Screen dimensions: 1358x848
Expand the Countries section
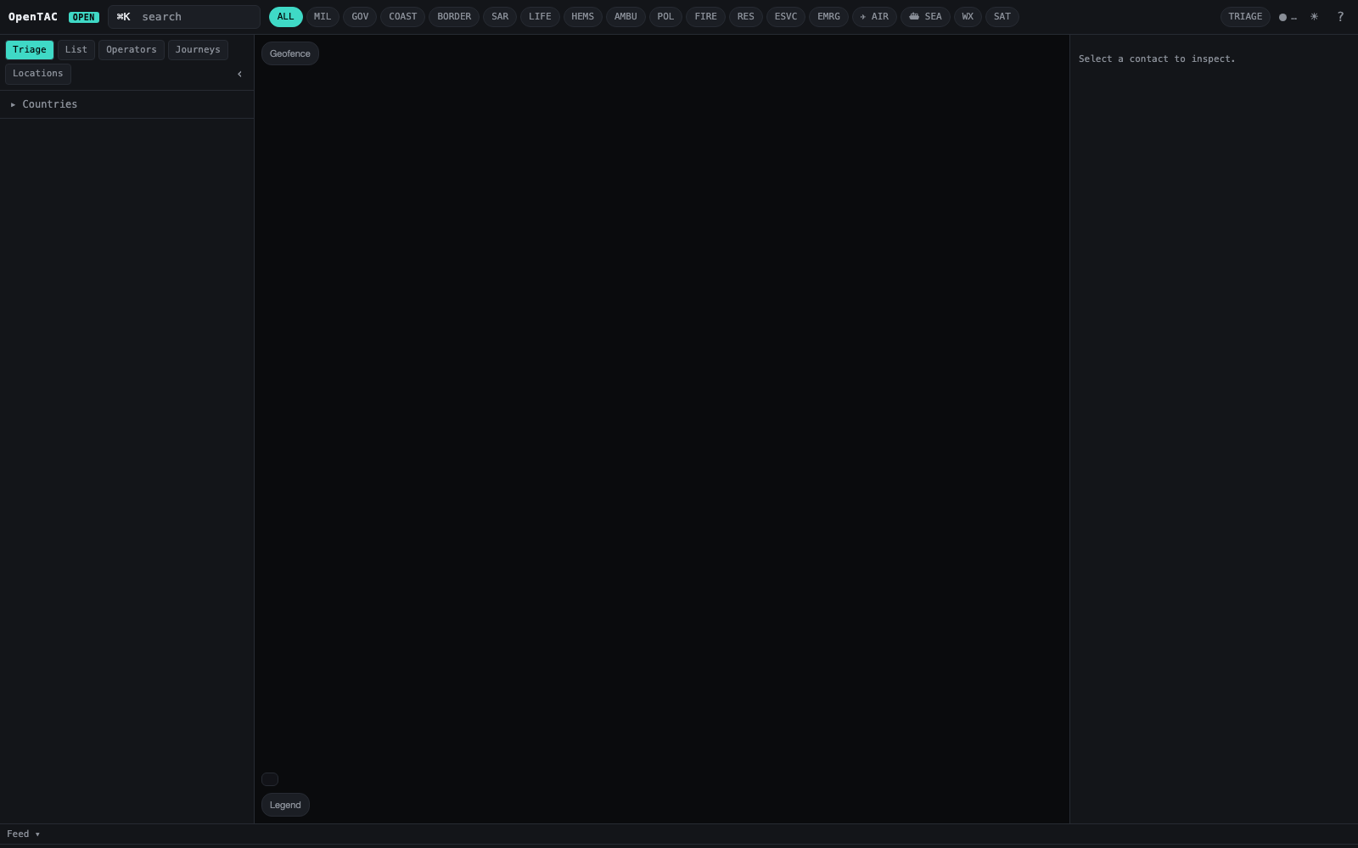point(126,104)
